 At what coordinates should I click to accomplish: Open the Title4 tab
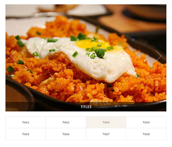click(146, 122)
